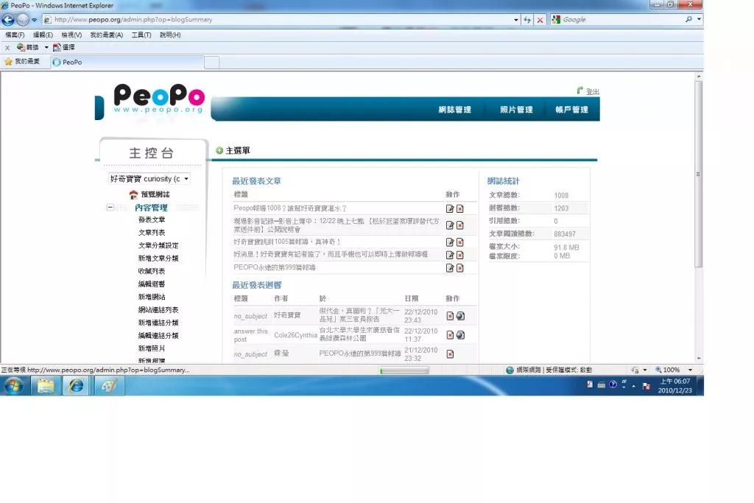Edit the 'Peopo報導1008' article with its pencil icon
Screen dimensions: 754x503
450,208
